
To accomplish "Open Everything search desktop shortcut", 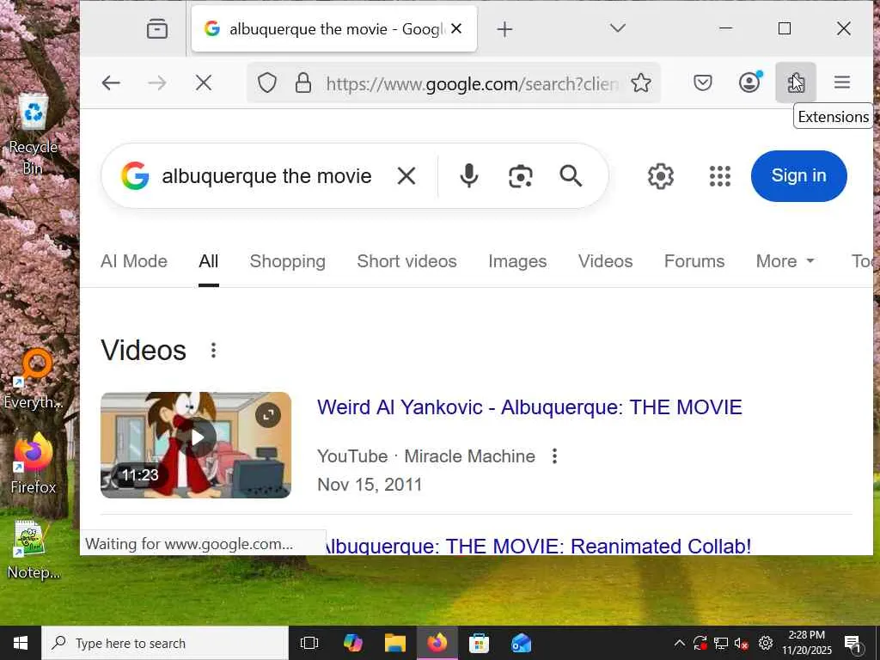I will [34, 379].
